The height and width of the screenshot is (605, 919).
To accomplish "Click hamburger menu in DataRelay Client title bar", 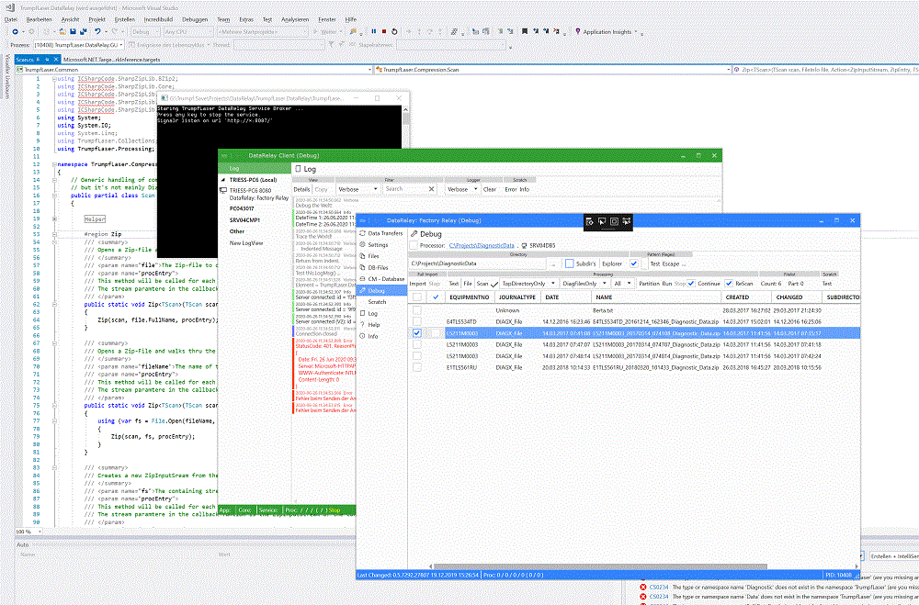I will [x=225, y=156].
